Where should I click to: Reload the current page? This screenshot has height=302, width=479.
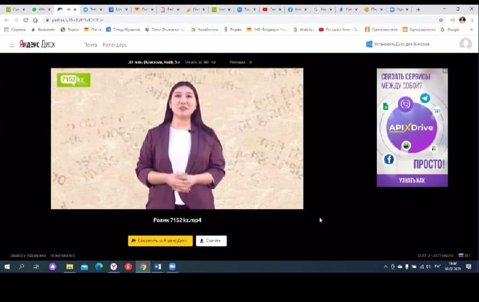[26, 20]
